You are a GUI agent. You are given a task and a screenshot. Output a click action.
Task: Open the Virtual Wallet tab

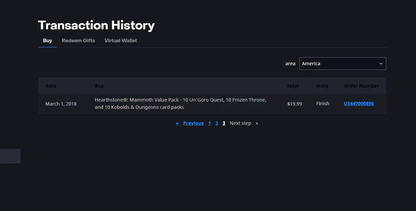tap(121, 41)
